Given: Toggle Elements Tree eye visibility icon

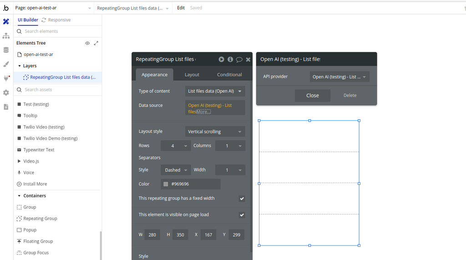Looking at the screenshot, I should click(x=87, y=43).
